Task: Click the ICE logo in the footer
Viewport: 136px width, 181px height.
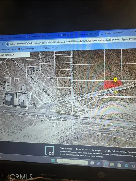Action: coord(50,150)
